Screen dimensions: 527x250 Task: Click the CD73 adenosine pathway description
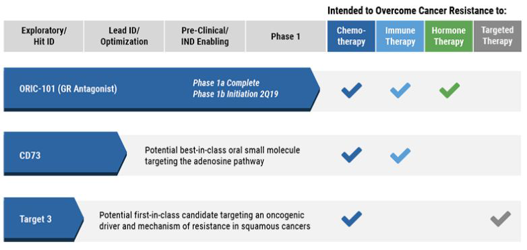pyautogui.click(x=222, y=156)
